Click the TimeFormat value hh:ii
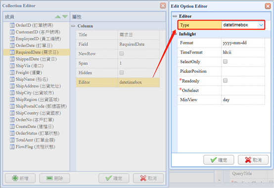 pos(243,52)
